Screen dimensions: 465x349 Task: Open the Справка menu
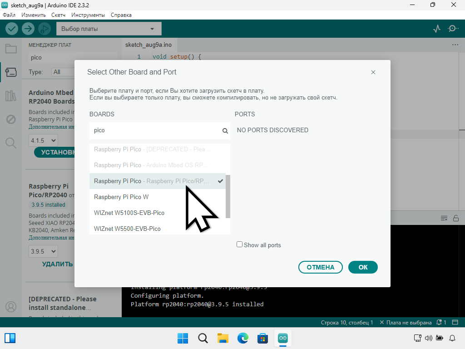coord(121,15)
